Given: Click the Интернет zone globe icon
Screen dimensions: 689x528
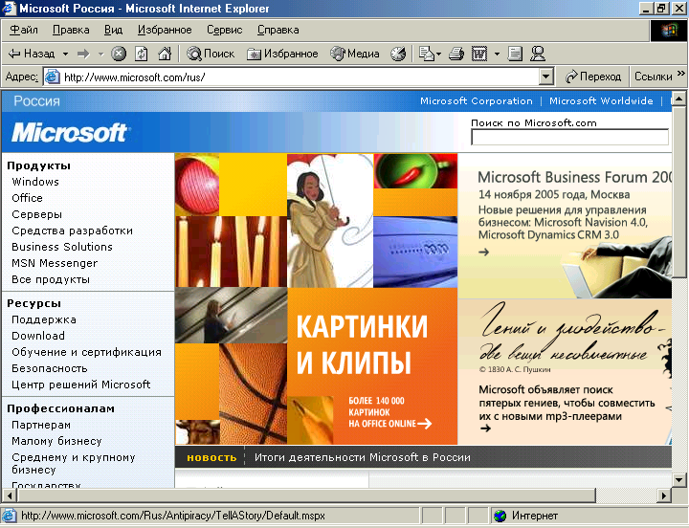Looking at the screenshot, I should coord(500,516).
